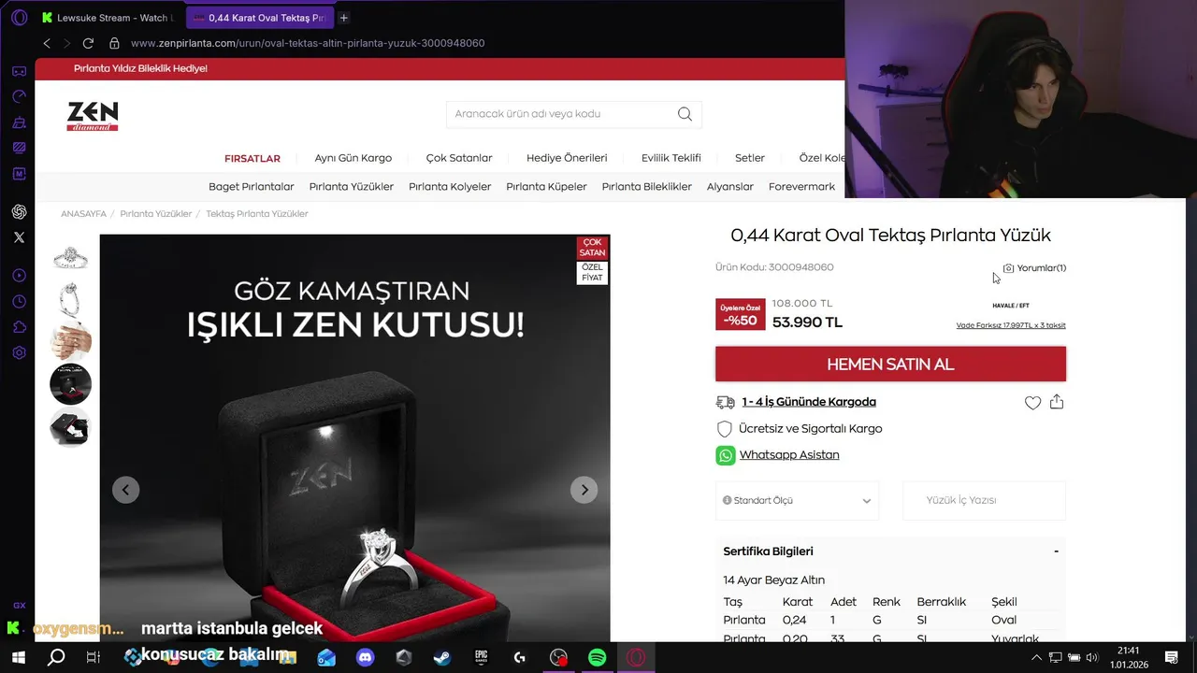The height and width of the screenshot is (673, 1197).
Task: Go to ANASAYFA breadcrumb
Action: [84, 214]
